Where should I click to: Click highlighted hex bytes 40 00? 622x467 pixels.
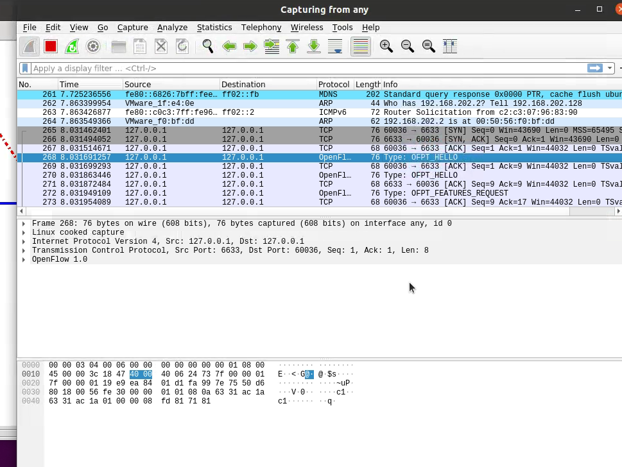(x=141, y=374)
